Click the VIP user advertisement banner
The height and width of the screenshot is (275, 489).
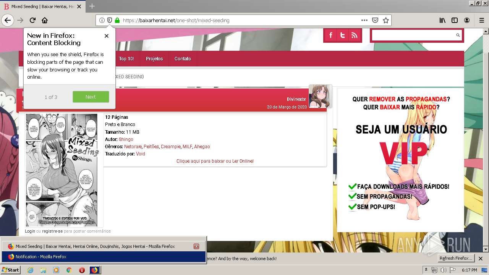coord(400,160)
